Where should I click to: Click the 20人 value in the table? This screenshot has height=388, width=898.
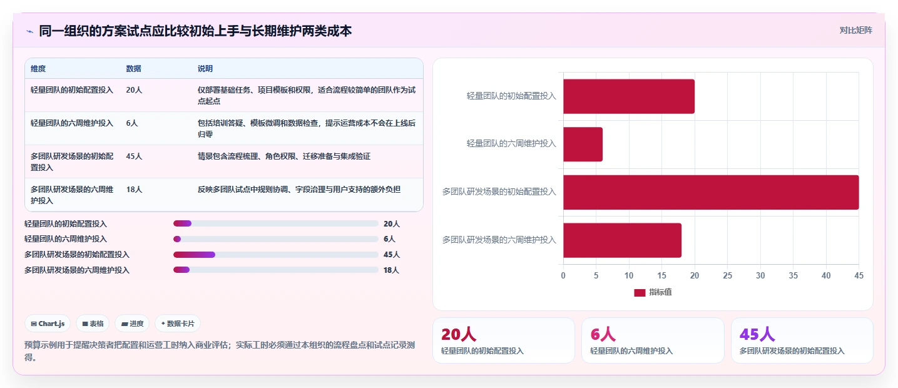click(134, 89)
